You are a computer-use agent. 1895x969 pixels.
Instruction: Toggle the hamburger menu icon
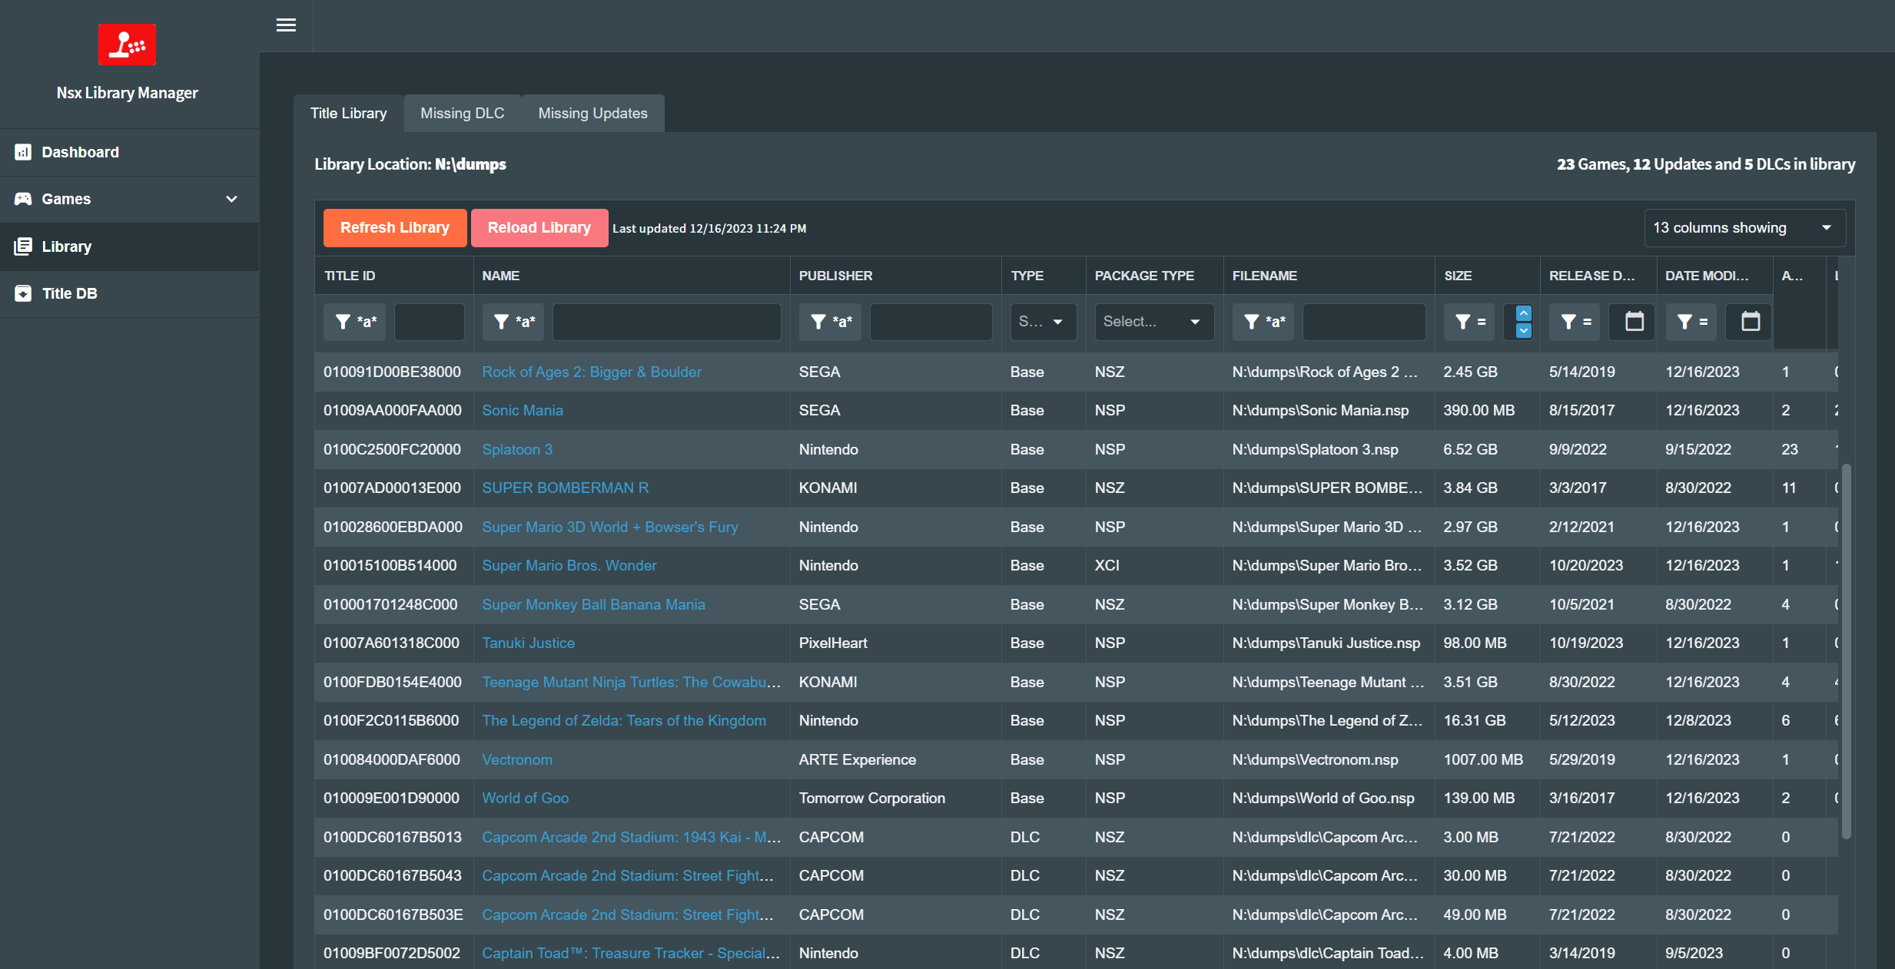[286, 25]
